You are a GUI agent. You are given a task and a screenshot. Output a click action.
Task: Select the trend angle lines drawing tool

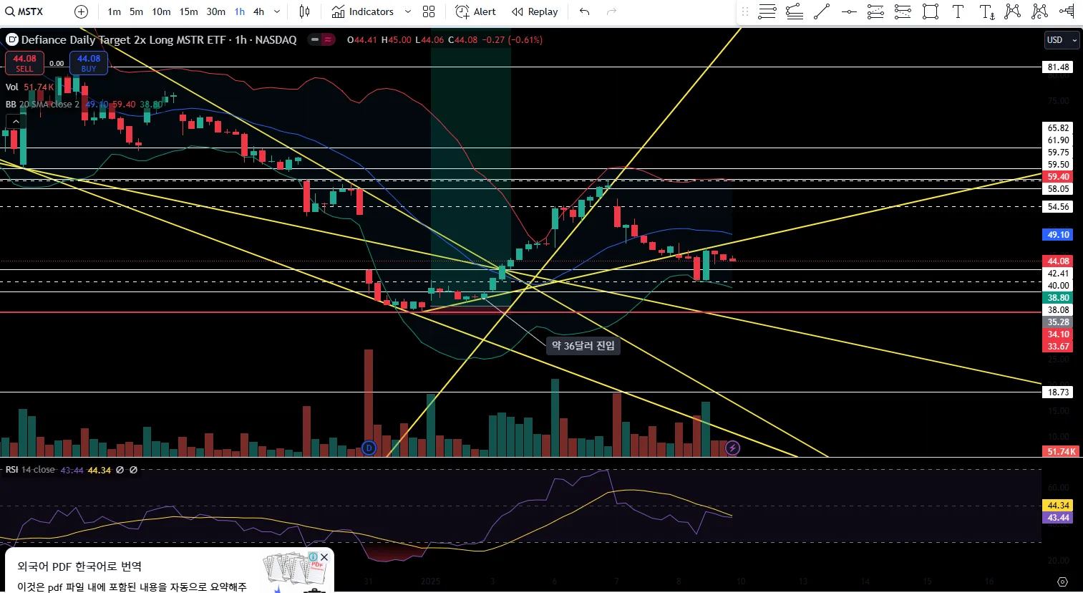click(x=795, y=11)
